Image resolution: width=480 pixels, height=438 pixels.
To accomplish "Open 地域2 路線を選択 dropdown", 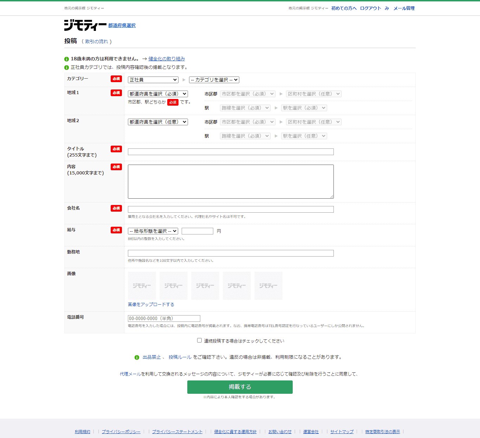I will (245, 136).
